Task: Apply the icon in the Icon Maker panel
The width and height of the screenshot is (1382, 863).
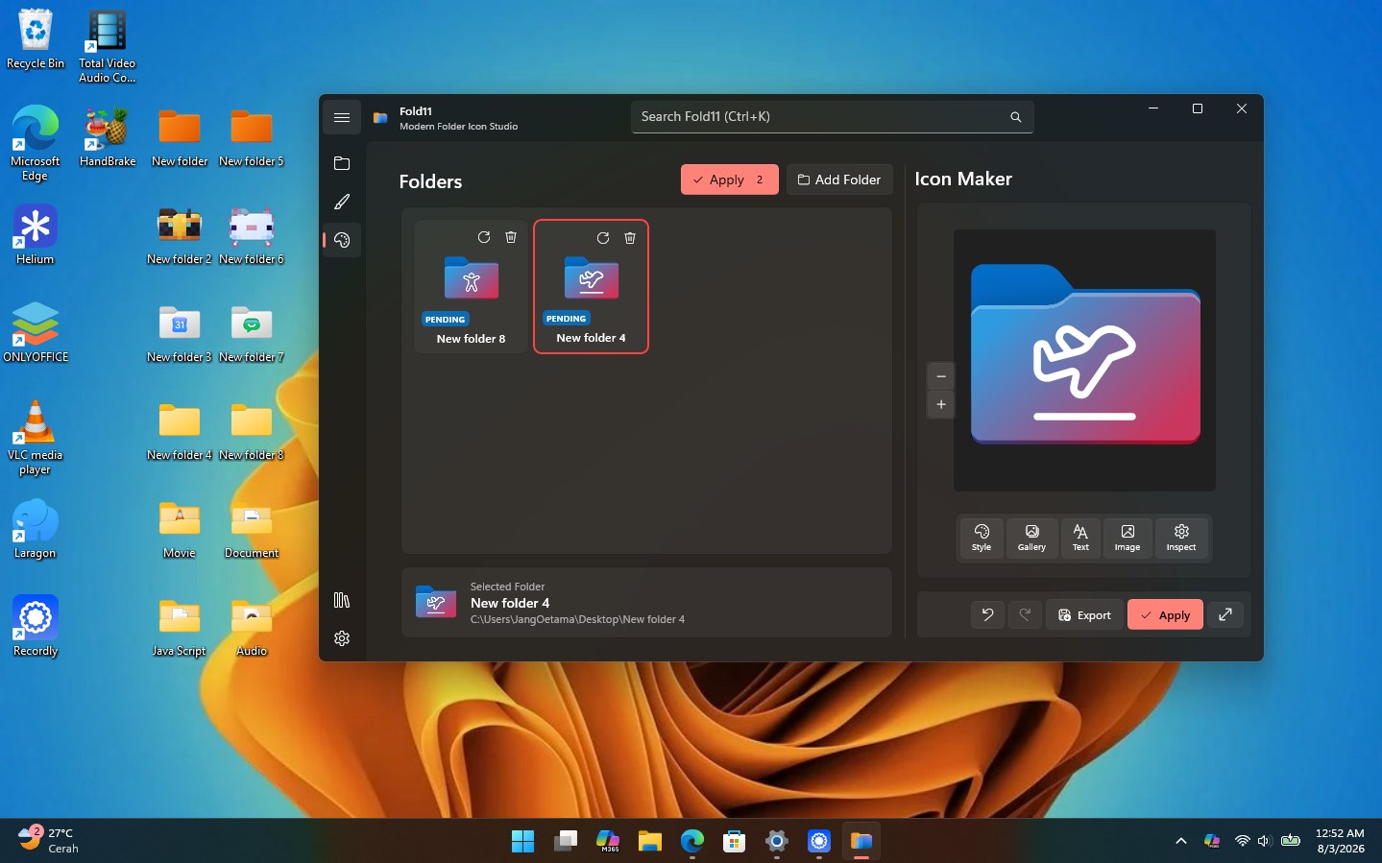Action: tap(1165, 614)
